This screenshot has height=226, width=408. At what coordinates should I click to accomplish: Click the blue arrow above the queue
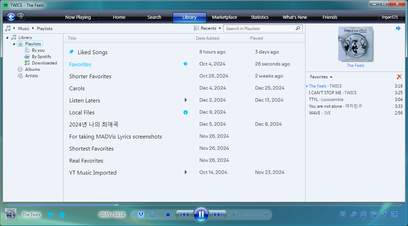(398, 28)
